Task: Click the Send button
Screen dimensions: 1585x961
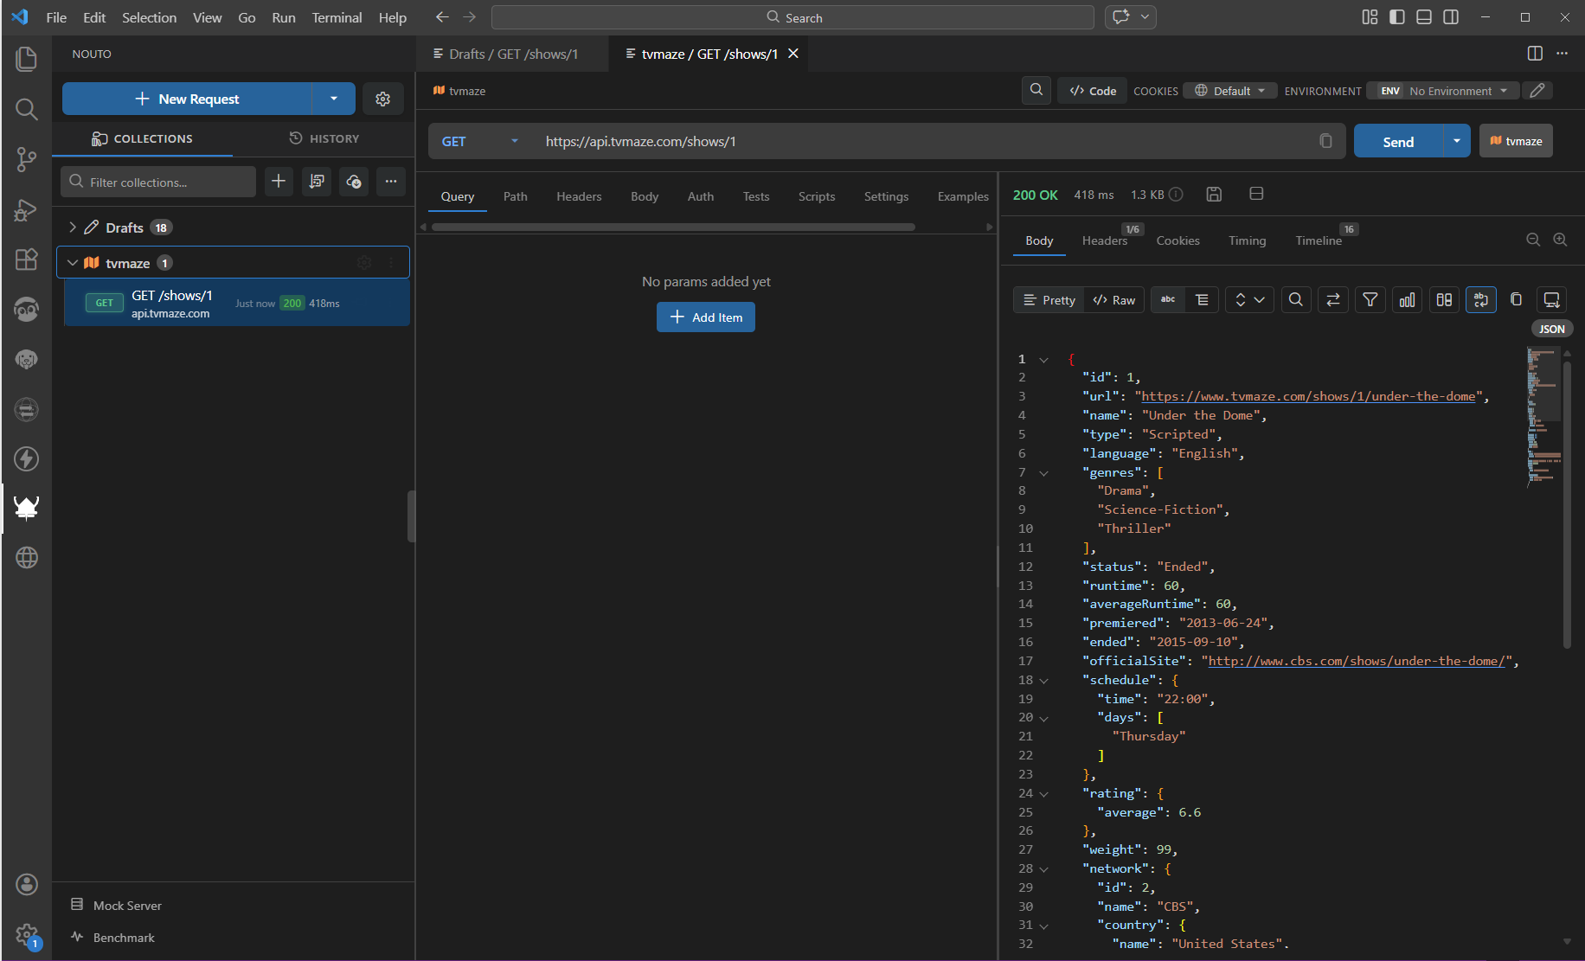Action: pos(1398,141)
